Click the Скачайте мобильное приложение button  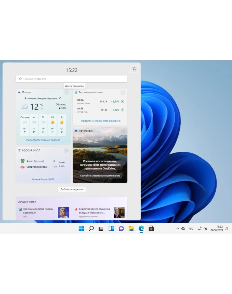coord(100,176)
